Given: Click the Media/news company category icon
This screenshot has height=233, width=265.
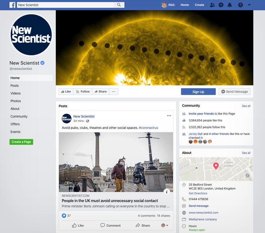Looking at the screenshot, I should 184,219.
